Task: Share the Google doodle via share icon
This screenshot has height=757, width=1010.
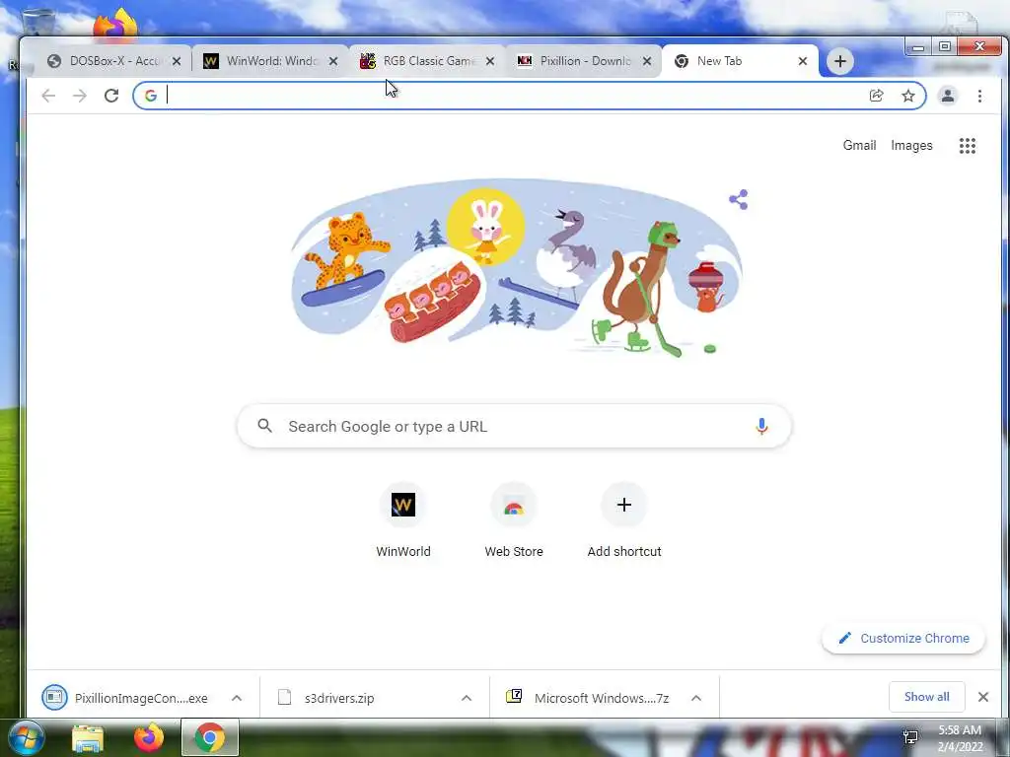Action: pos(738,199)
